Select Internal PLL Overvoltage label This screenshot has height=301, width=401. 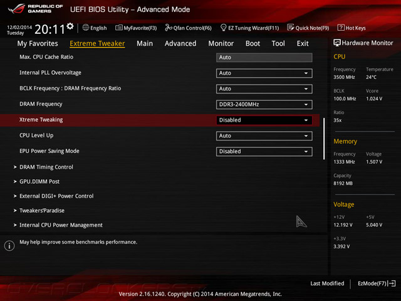pyautogui.click(x=50, y=73)
